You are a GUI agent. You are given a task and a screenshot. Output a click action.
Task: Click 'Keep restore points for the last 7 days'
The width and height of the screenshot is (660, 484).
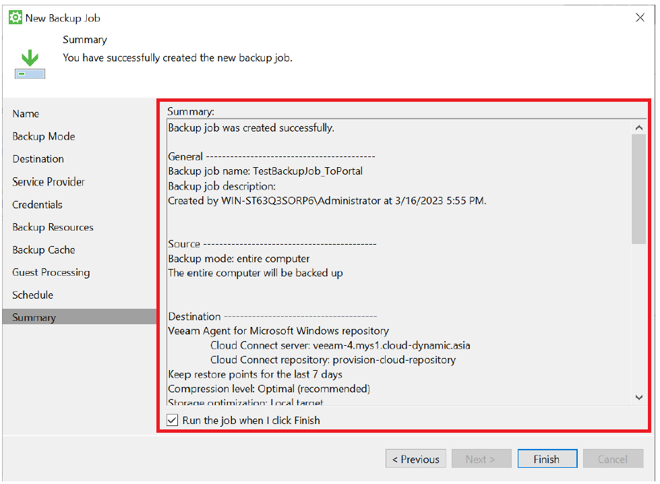coord(255,374)
